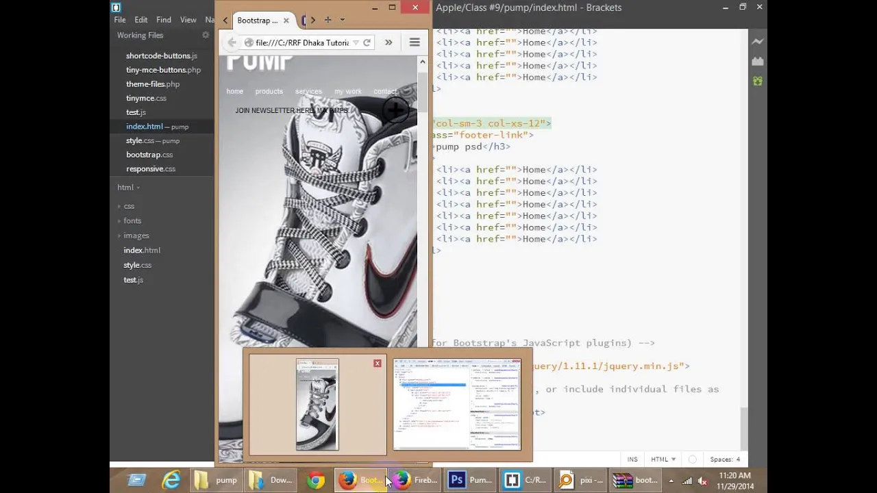Open the Downloads folder taskbar item
Image resolution: width=877 pixels, height=493 pixels.
click(x=271, y=480)
